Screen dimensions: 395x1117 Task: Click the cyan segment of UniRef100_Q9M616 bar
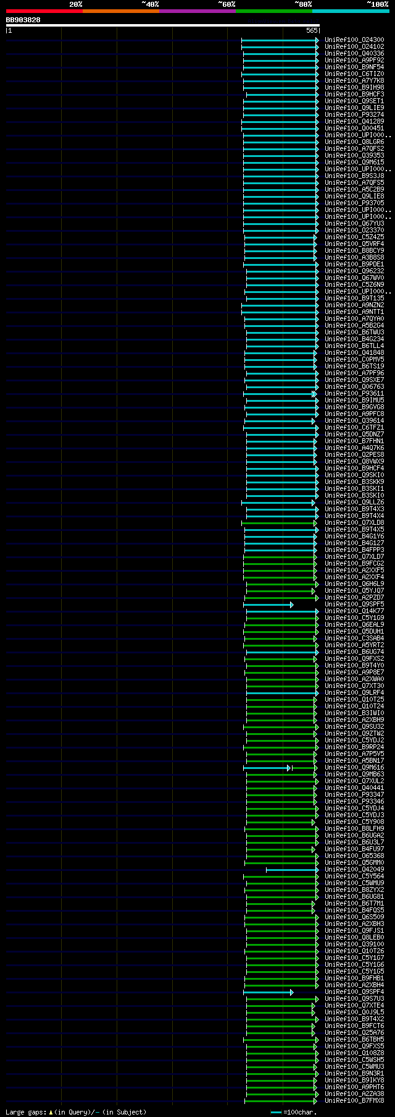click(266, 768)
